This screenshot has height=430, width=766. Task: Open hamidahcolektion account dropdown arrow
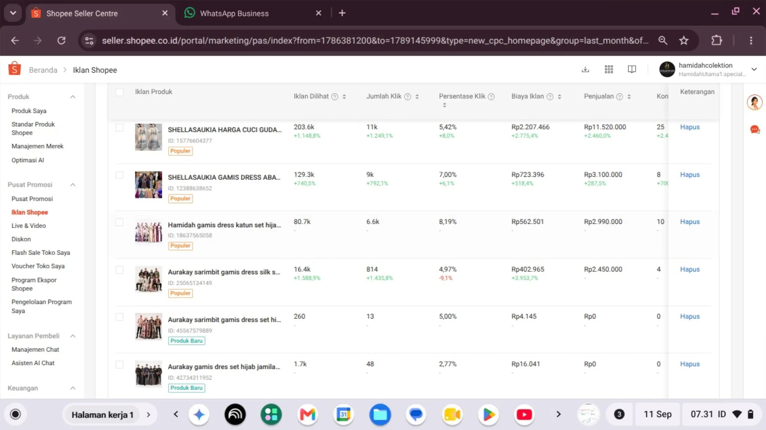[754, 69]
